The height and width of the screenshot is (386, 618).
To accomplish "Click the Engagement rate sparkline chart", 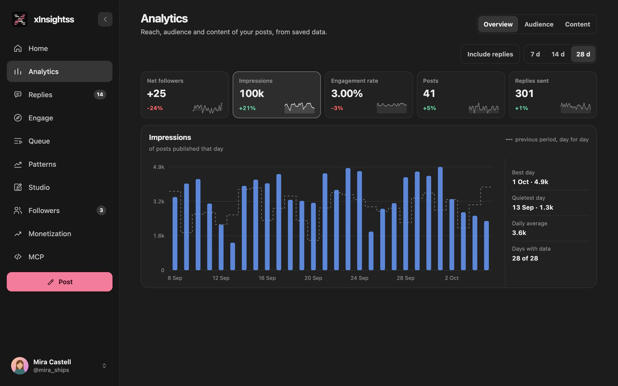I will point(392,108).
